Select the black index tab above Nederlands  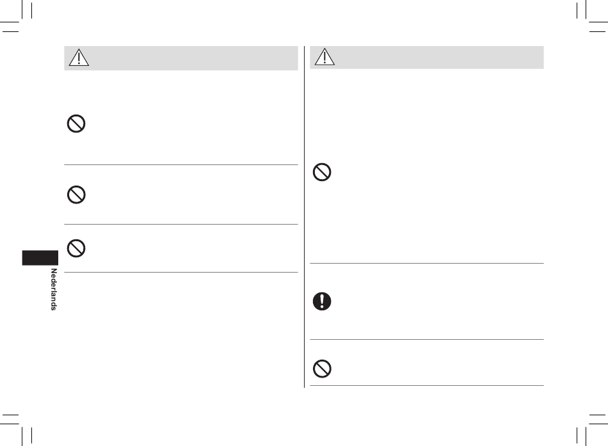click(x=40, y=258)
